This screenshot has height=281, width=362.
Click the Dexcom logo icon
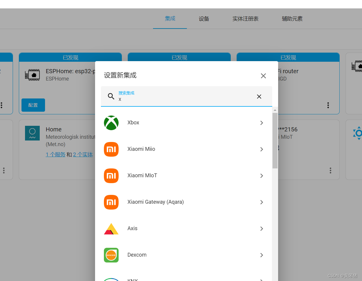coord(111,255)
